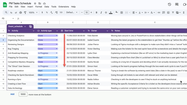Toggle italic formatting
Viewport: 187px width, 105px height.
pyautogui.click(x=101, y=12)
